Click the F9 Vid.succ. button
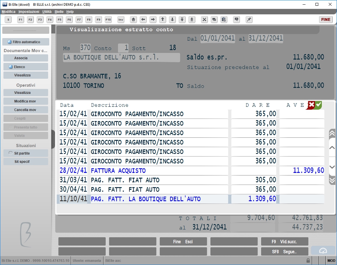 284,242
